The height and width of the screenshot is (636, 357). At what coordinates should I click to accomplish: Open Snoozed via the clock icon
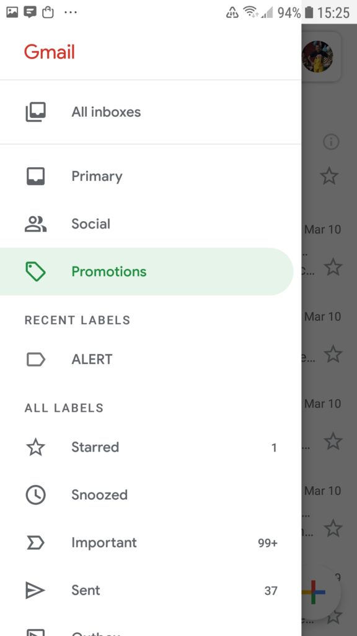click(35, 495)
